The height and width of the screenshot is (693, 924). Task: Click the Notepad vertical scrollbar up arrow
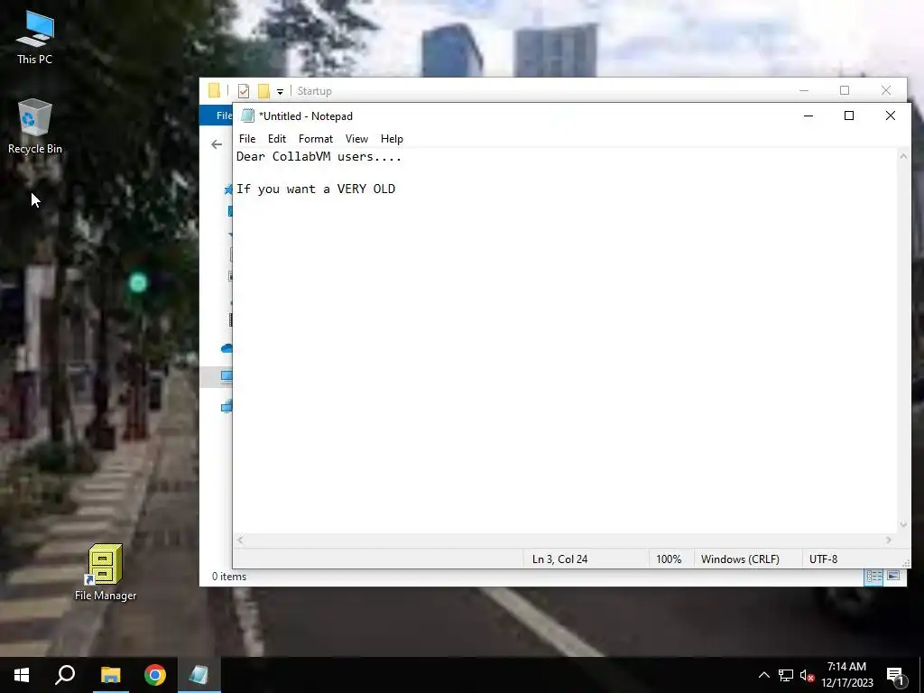click(903, 156)
